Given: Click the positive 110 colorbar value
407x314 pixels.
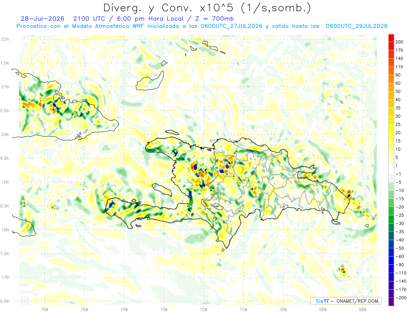Looking at the screenshot, I should (399, 67).
